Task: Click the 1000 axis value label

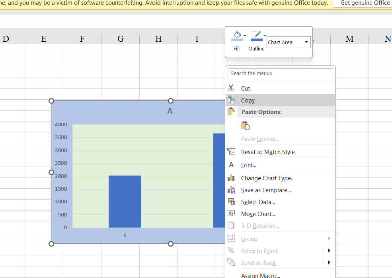Action: 61,202
